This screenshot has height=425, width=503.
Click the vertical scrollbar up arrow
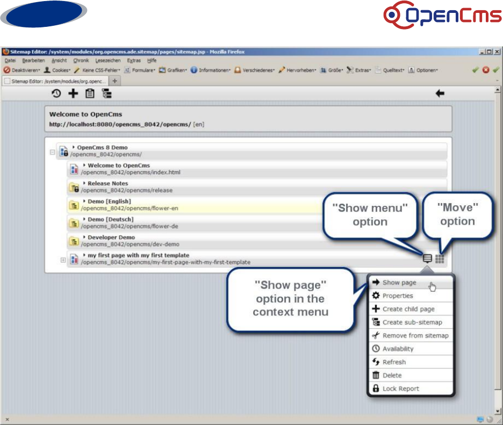[498, 90]
